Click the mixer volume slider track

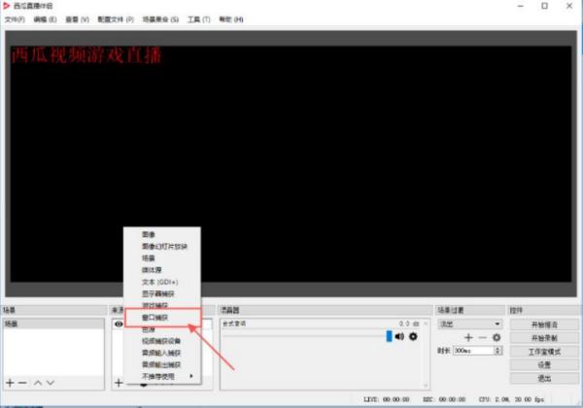click(305, 334)
